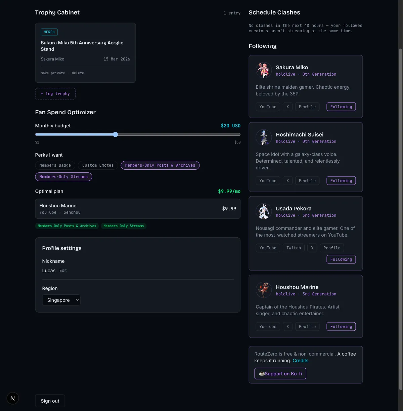Click the trophy title Sakura Miko 5th Anniversary Acrylic Stand
The height and width of the screenshot is (411, 403).
[82, 46]
